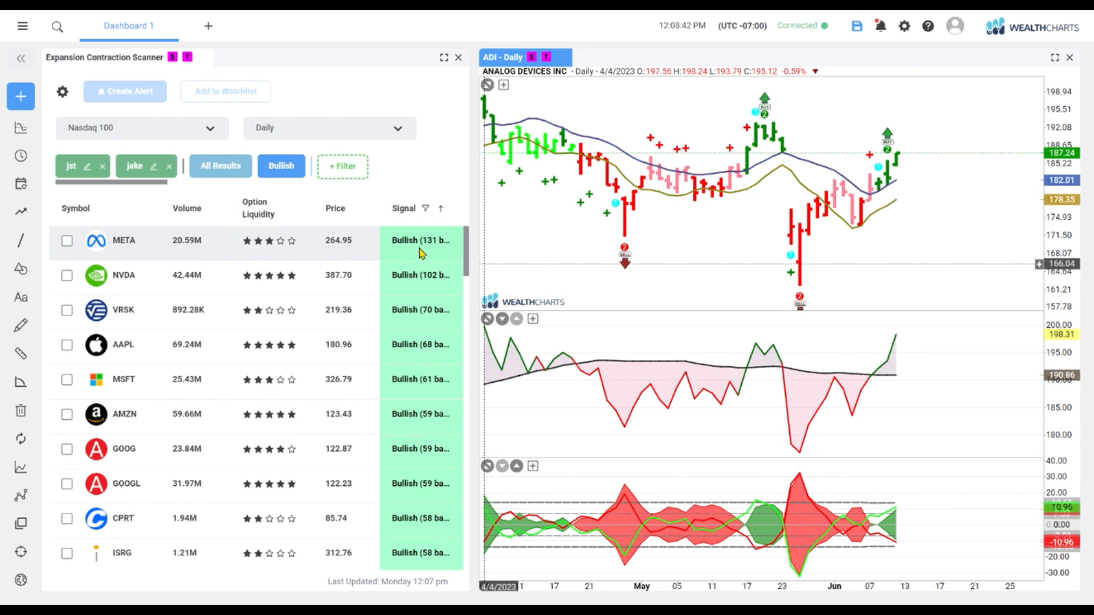The height and width of the screenshot is (615, 1094).
Task: Open the help question mark icon
Action: point(928,26)
